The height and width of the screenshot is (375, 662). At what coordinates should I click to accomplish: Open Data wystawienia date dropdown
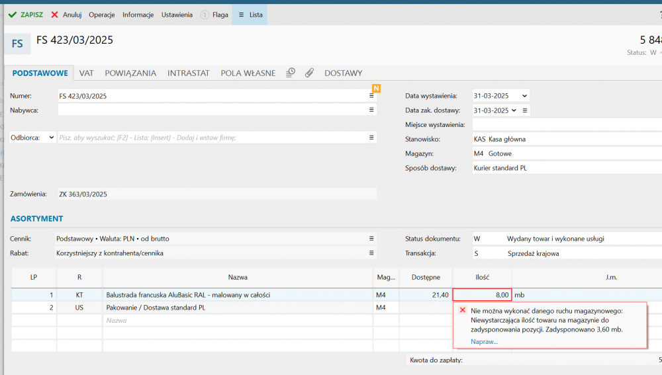(x=524, y=96)
